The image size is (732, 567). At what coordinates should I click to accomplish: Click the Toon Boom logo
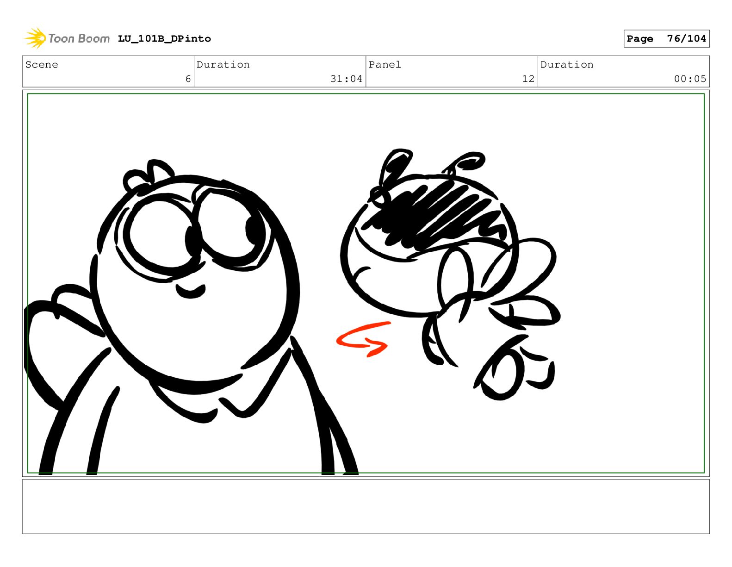67,38
